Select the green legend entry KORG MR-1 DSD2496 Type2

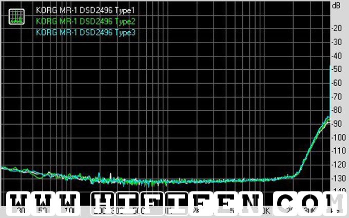pyautogui.click(x=86, y=22)
